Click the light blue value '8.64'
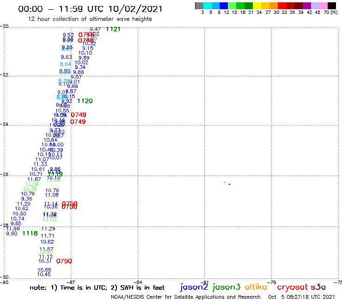 pyautogui.click(x=66, y=64)
